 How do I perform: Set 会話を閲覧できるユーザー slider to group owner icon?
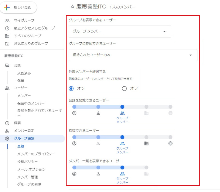74,107
